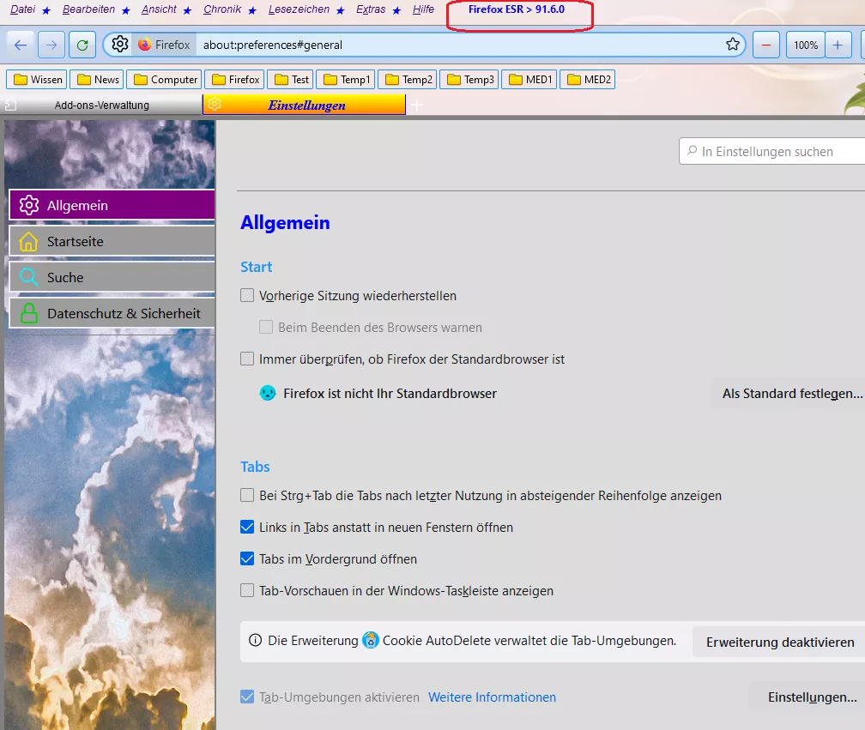Screen dimensions: 865x730
Task: Open a new tab with the plus icon
Action: point(417,105)
